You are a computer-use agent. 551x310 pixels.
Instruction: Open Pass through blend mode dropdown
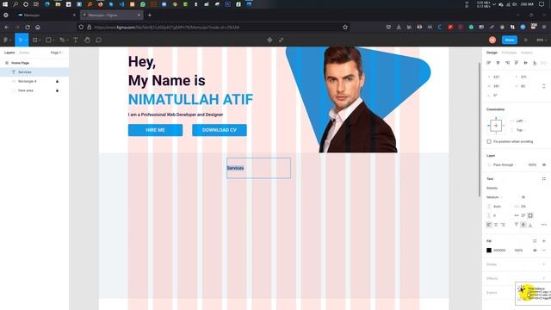[x=504, y=164]
